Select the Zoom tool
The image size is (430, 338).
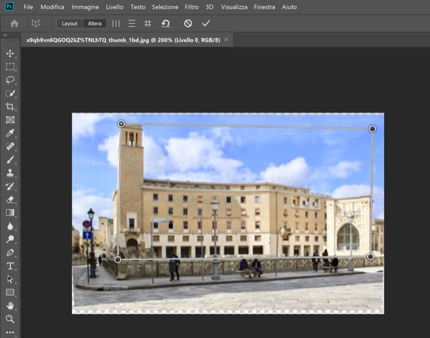10,319
